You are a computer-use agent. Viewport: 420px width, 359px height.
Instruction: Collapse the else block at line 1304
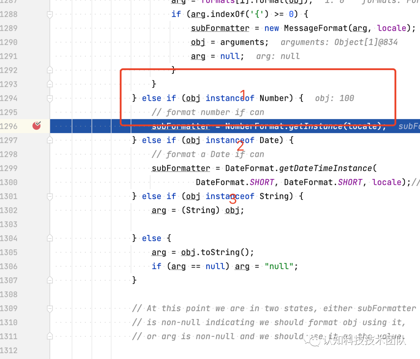(x=49, y=238)
